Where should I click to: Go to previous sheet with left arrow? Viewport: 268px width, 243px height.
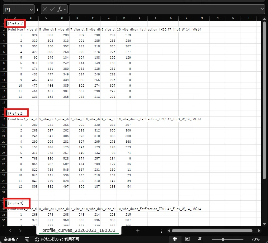10,231
